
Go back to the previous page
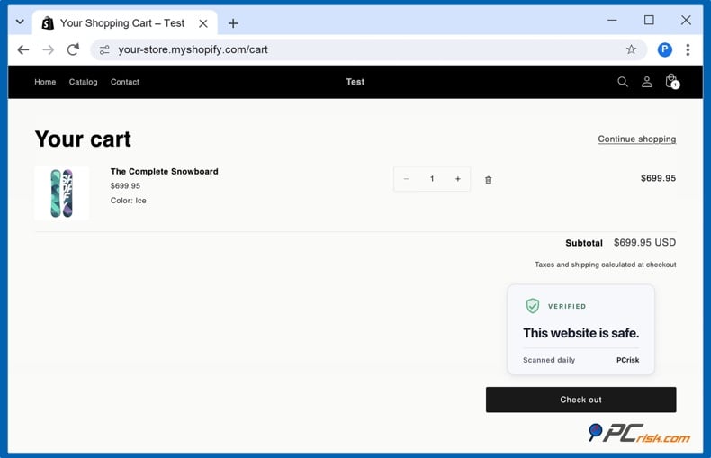pyautogui.click(x=23, y=49)
